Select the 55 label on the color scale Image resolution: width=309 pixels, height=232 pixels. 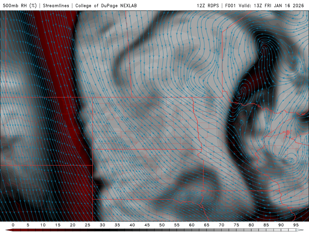[x=177, y=225]
